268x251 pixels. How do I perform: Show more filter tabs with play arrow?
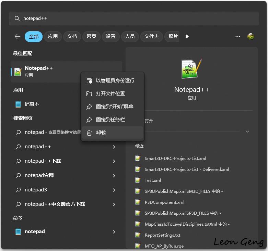(x=187, y=37)
